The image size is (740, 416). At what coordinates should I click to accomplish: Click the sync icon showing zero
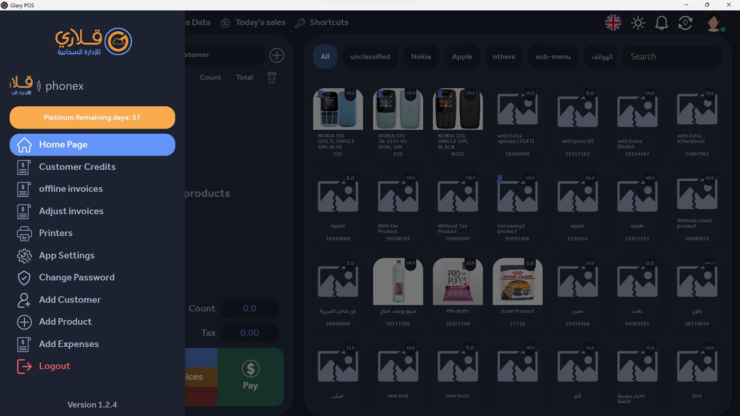tap(685, 23)
